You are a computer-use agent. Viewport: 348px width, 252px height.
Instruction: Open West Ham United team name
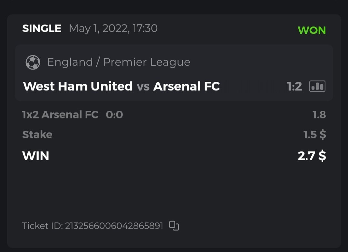click(x=78, y=86)
